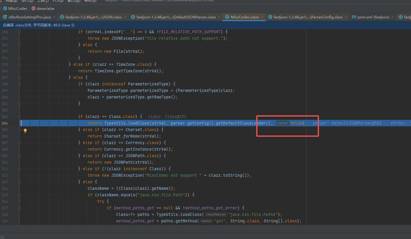Close the MiscCodec.class tab
411x239 pixels.
point(262,17)
